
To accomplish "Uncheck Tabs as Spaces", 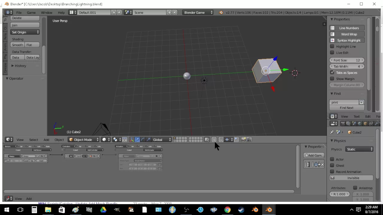I will tap(332, 73).
